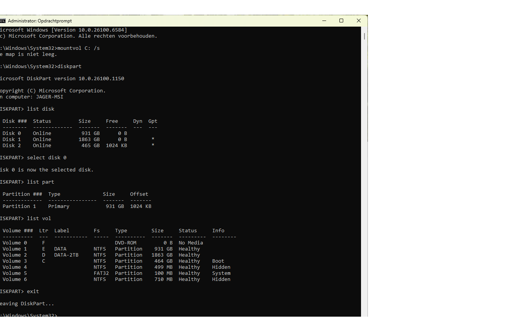Click the 'Partition 1' Primary row

(77, 206)
